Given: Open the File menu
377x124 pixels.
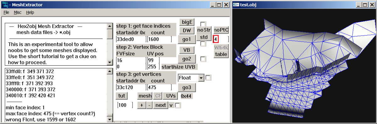Looking at the screenshot, I should [x=6, y=13].
